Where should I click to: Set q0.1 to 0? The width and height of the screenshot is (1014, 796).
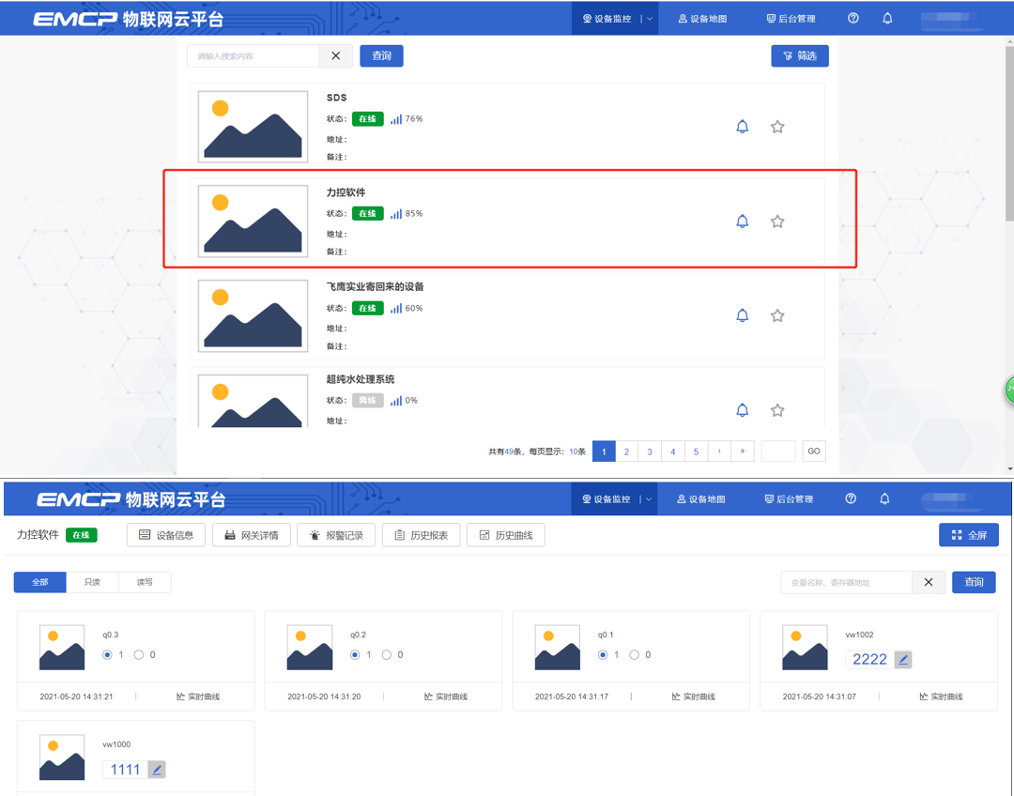point(634,655)
